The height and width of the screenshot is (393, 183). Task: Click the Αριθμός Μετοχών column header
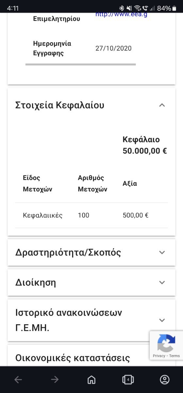point(92,184)
